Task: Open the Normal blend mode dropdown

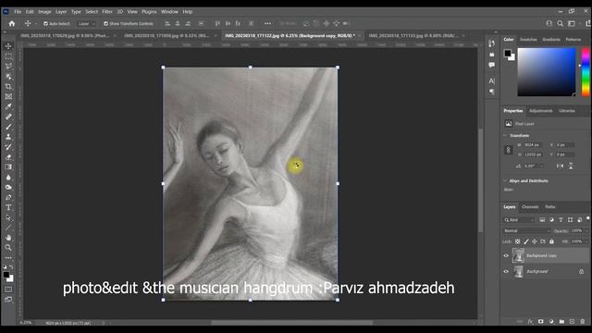Action: tap(526, 230)
